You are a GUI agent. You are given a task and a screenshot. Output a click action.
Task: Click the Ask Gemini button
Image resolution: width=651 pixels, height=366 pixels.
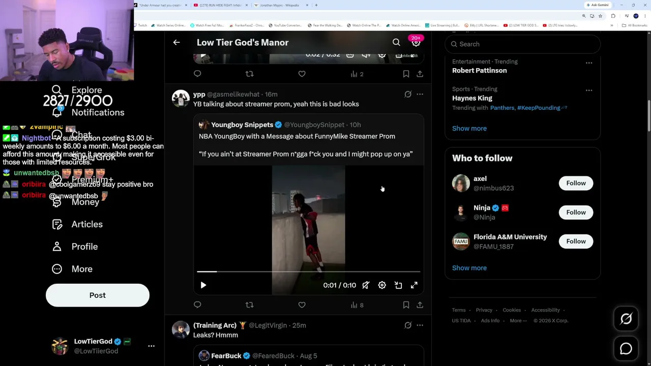tap(598, 5)
